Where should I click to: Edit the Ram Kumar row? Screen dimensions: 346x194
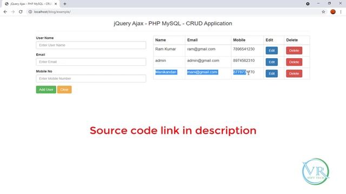(271, 51)
